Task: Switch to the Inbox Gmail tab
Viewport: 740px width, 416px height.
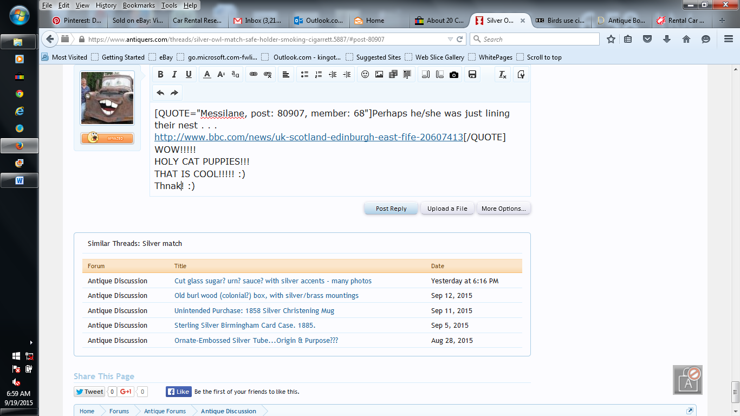Action: (x=257, y=21)
